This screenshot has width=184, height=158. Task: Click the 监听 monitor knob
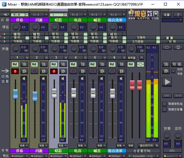pos(178,136)
